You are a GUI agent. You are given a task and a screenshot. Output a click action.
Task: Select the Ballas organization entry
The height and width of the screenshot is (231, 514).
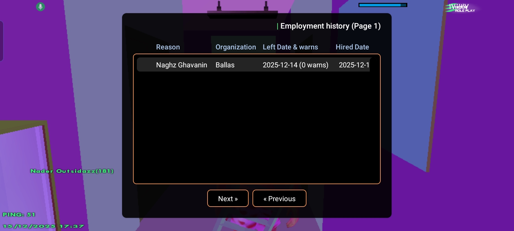[225, 65]
